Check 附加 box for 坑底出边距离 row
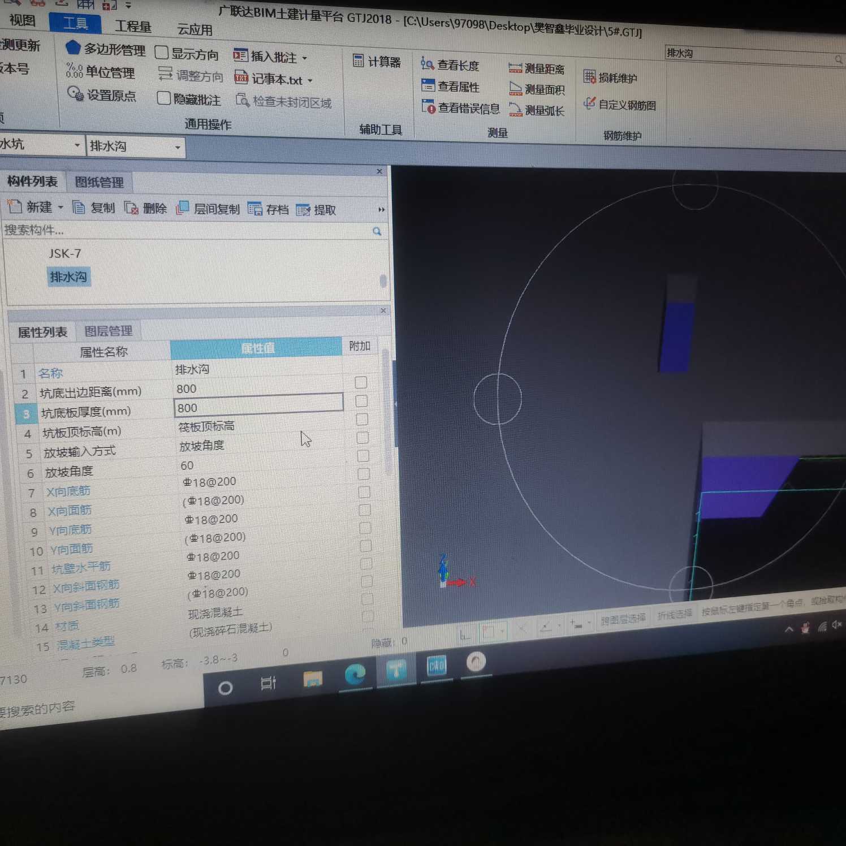Image resolution: width=846 pixels, height=846 pixels. (x=361, y=383)
